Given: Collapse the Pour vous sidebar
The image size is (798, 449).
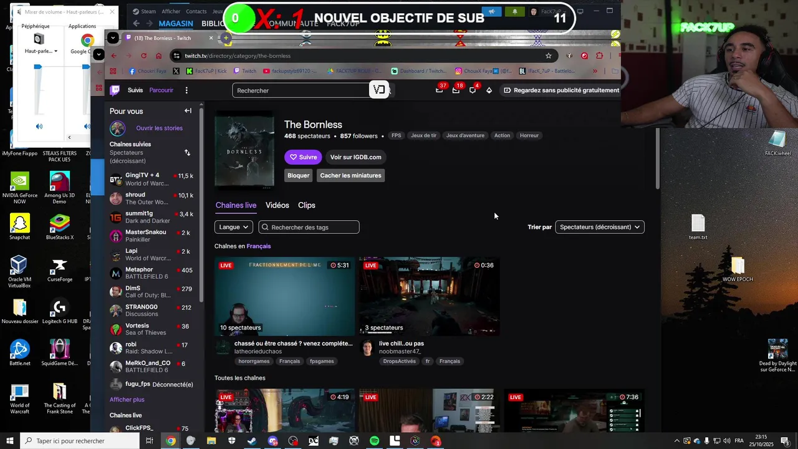Looking at the screenshot, I should [188, 111].
